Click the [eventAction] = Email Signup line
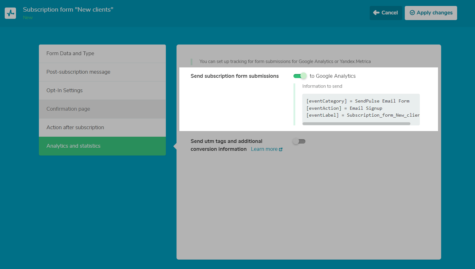 point(344,108)
